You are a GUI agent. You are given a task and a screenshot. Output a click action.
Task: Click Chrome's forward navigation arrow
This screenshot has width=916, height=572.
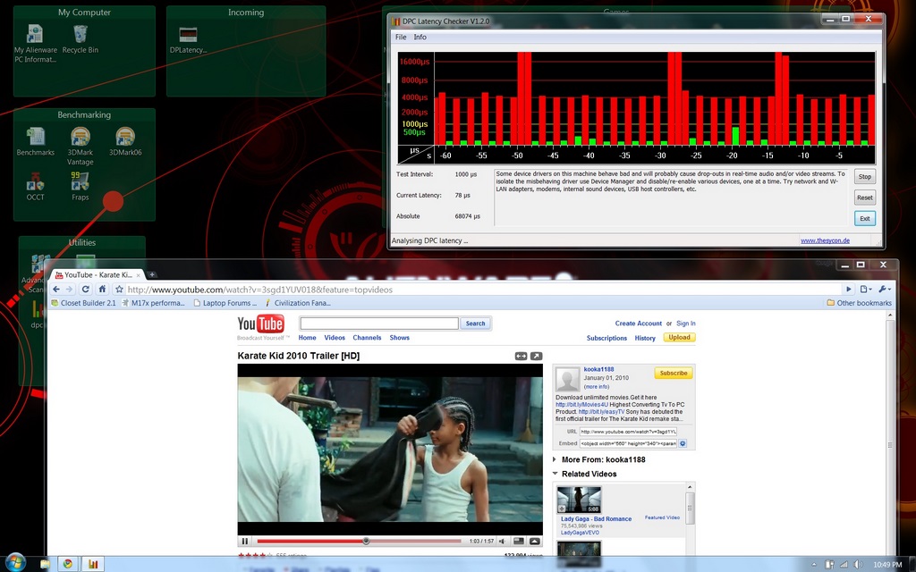tap(70, 289)
